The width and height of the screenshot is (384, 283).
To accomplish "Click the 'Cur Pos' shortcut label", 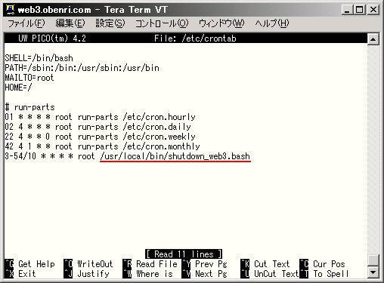I will [x=329, y=264].
